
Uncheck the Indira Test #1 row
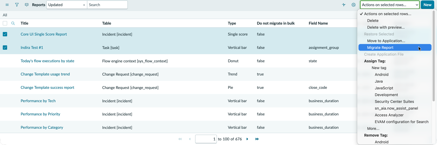coord(5,48)
